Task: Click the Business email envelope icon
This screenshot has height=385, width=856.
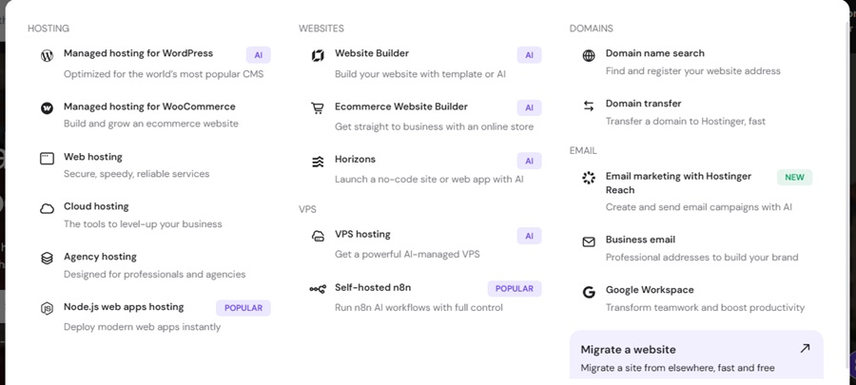Action: (589, 241)
